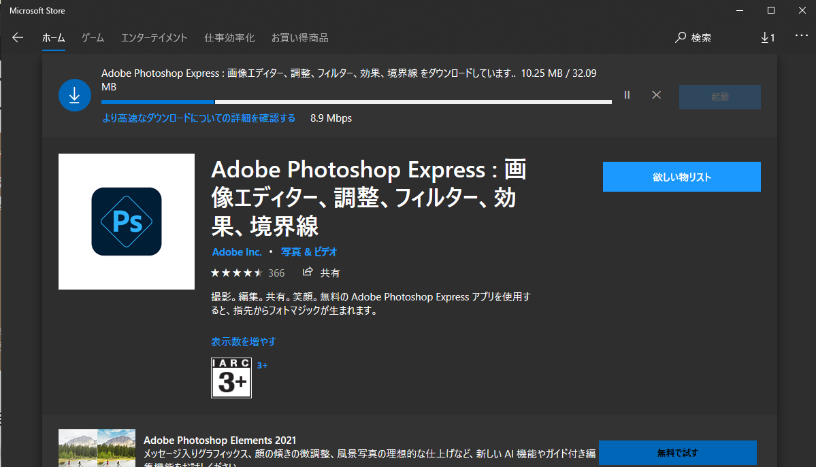
Task: Switch to the ホーム tab
Action: coord(54,38)
